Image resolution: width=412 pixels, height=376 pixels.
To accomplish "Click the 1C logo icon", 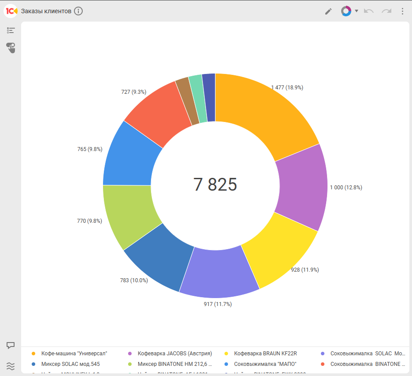I will [x=11, y=11].
